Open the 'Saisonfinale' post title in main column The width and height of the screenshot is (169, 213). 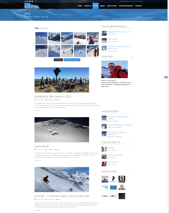pyautogui.click(x=42, y=146)
